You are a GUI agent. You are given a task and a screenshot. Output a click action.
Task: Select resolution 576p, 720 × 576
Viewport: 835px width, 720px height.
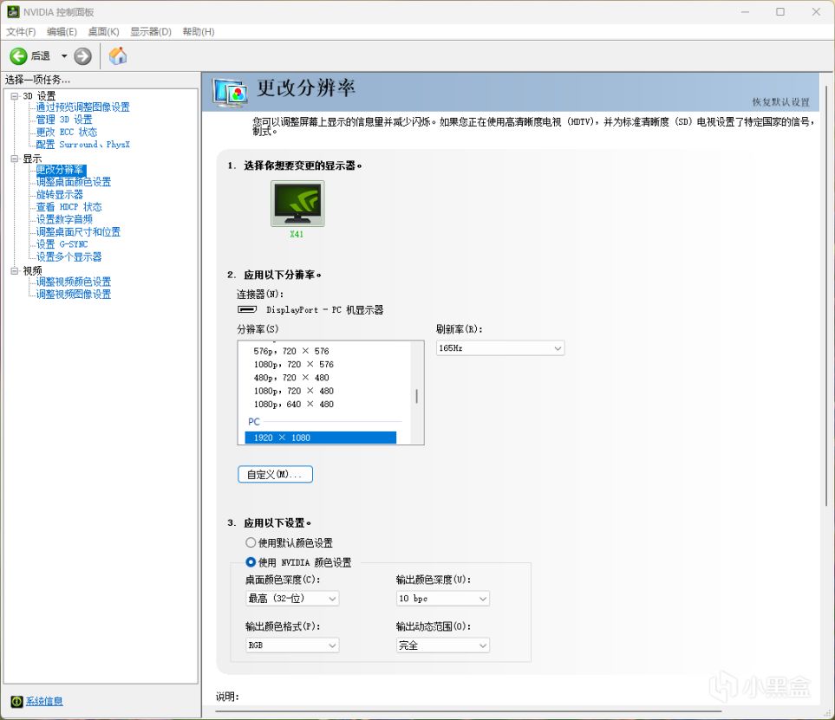tap(291, 351)
